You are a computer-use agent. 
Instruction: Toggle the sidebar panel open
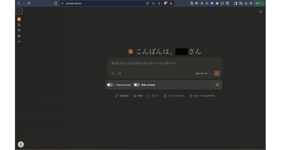(19, 11)
